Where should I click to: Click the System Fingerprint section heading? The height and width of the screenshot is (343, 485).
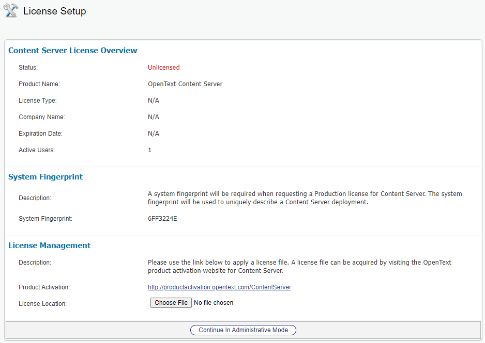46,177
